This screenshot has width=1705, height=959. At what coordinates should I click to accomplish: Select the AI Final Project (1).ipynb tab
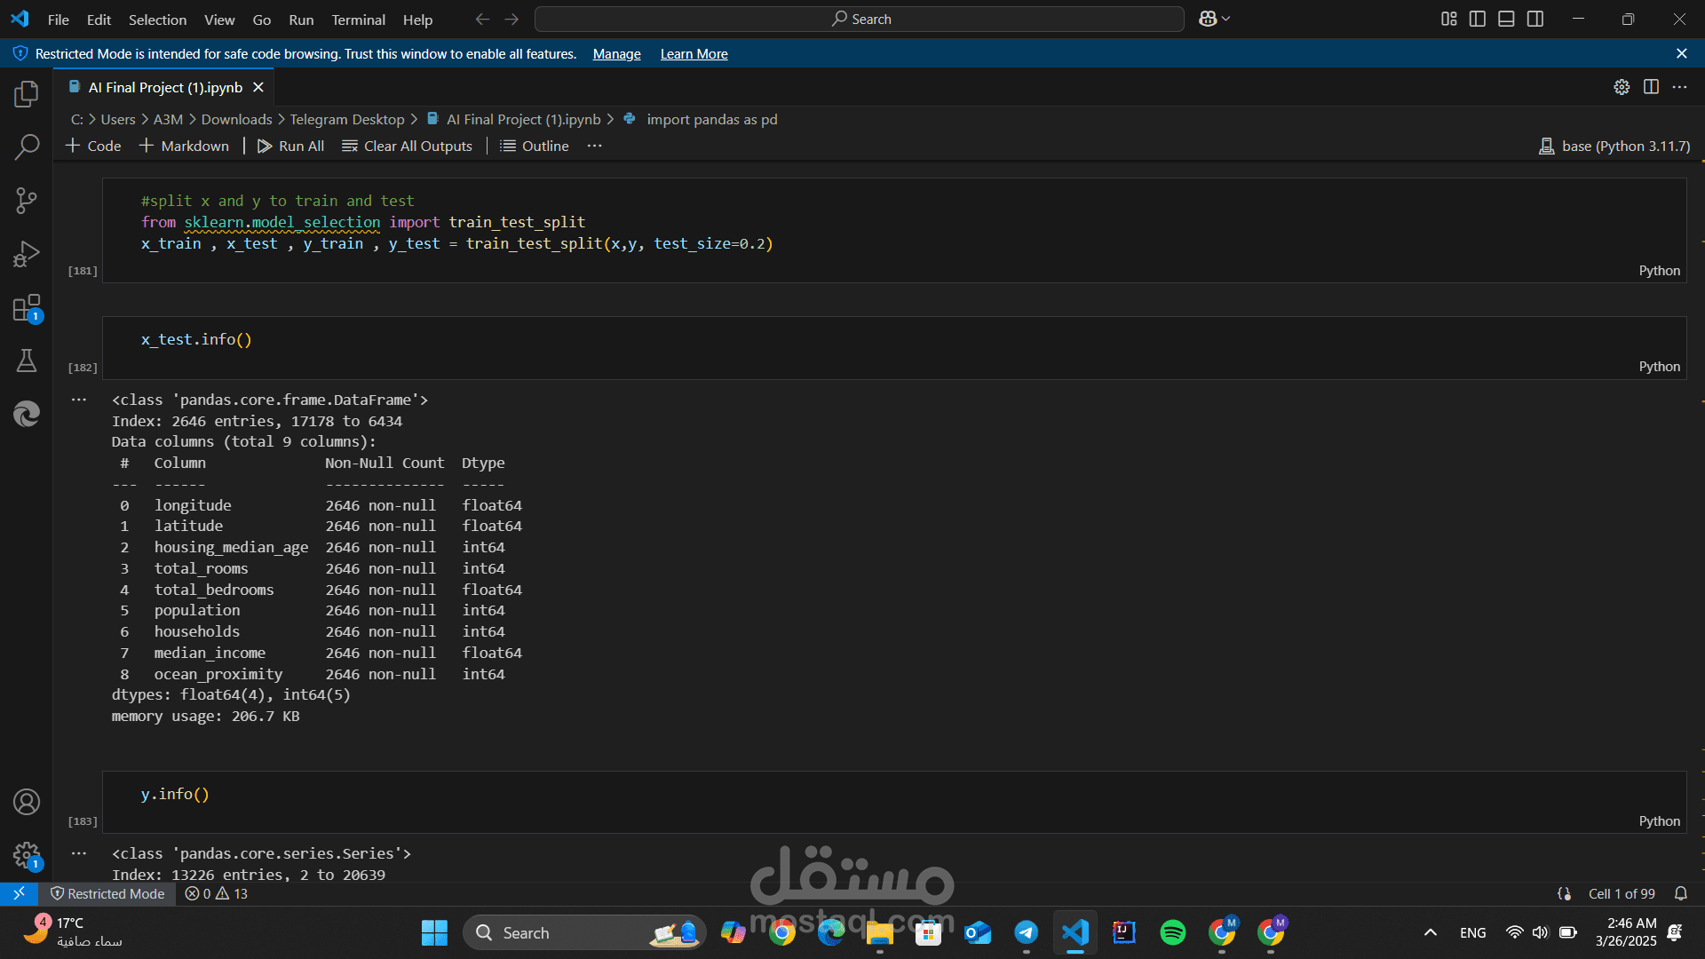(165, 87)
